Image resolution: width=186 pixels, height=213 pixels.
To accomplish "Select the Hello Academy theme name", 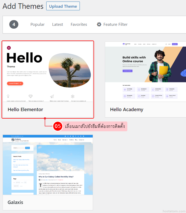I will [127, 110].
